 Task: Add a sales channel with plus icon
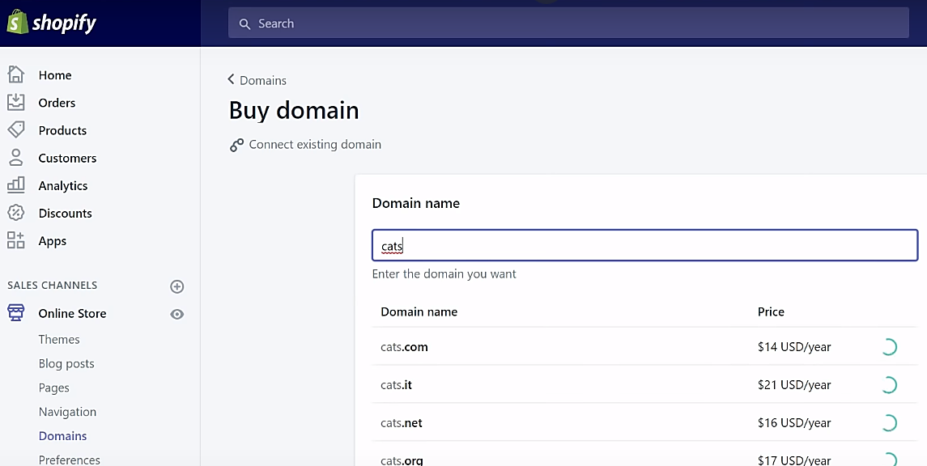click(x=176, y=286)
